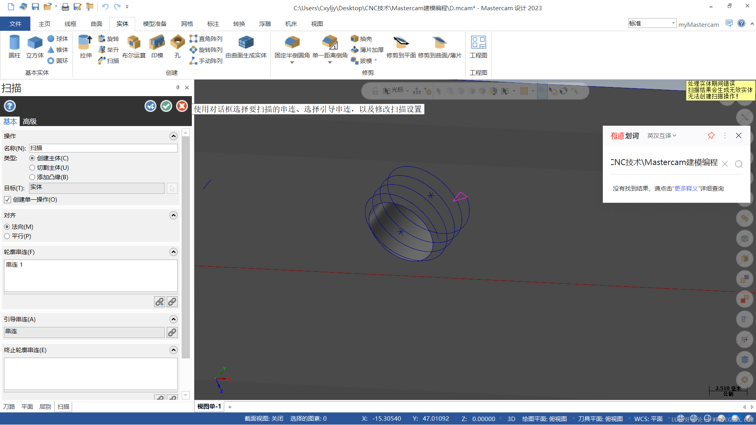Switch to Model Prep (模型准备) tab
This screenshot has width=756, height=425.
(x=155, y=24)
